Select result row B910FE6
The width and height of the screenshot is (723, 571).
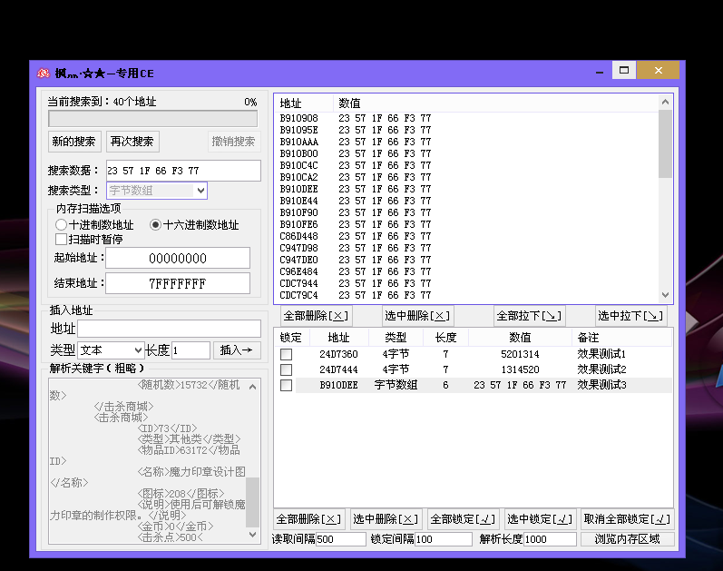click(x=467, y=224)
